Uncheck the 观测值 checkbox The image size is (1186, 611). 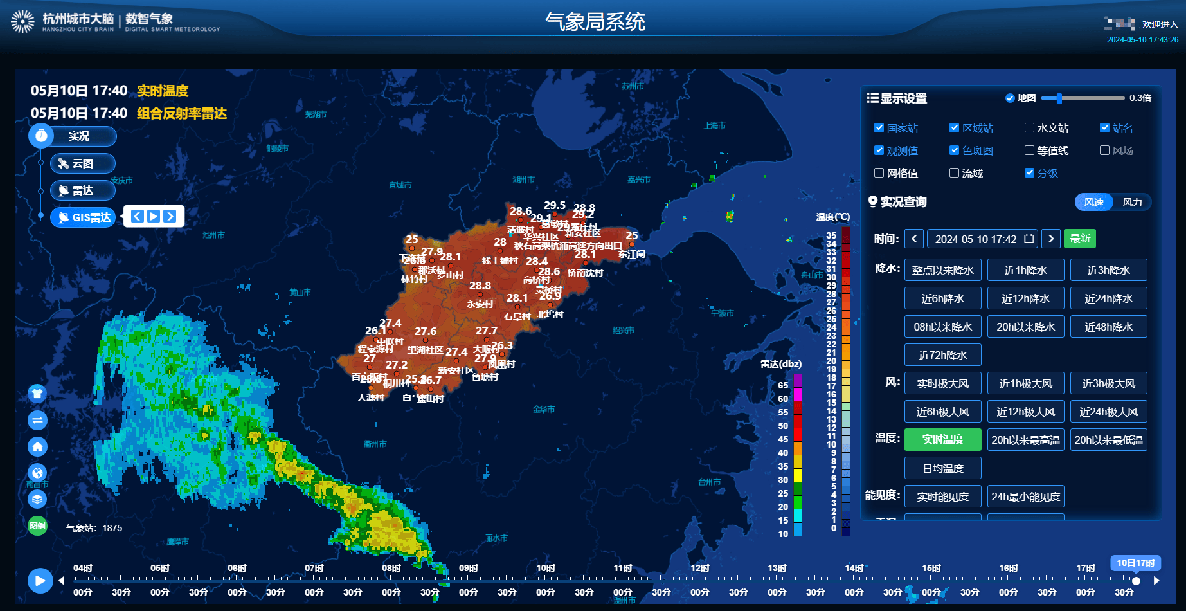click(x=879, y=150)
